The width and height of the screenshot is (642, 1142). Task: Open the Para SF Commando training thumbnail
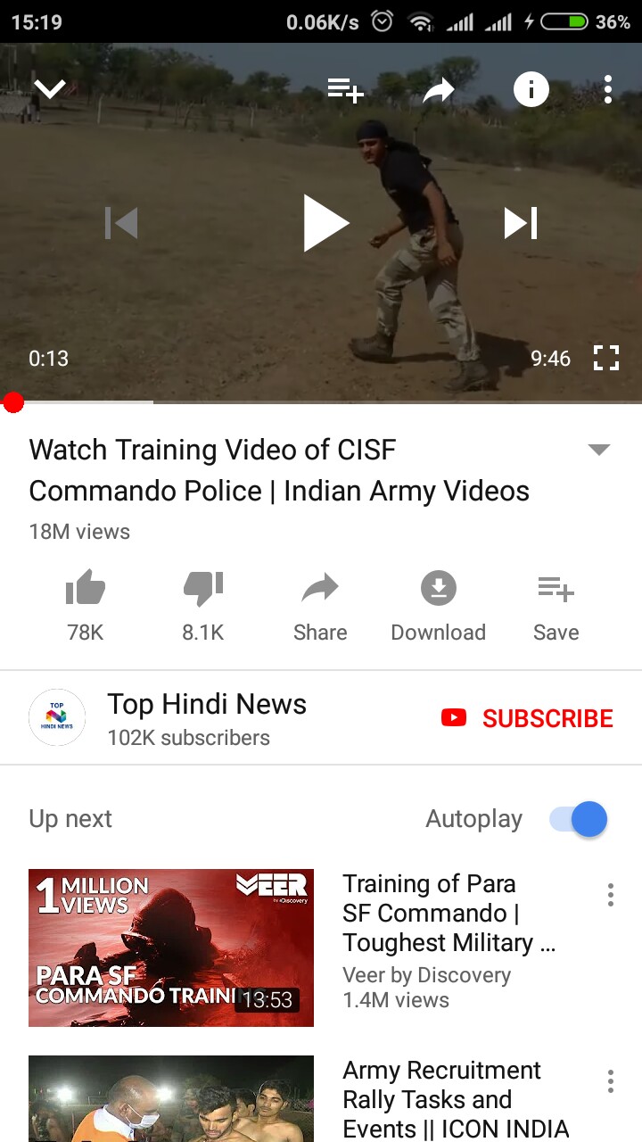171,948
